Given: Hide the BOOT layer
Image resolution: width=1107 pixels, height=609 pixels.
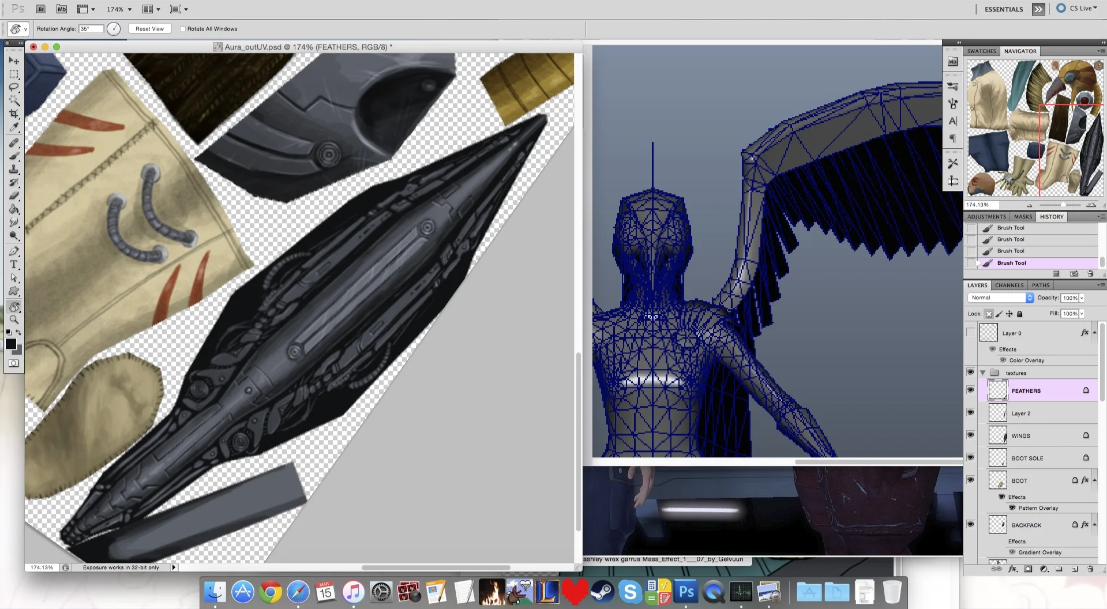Looking at the screenshot, I should pyautogui.click(x=970, y=480).
